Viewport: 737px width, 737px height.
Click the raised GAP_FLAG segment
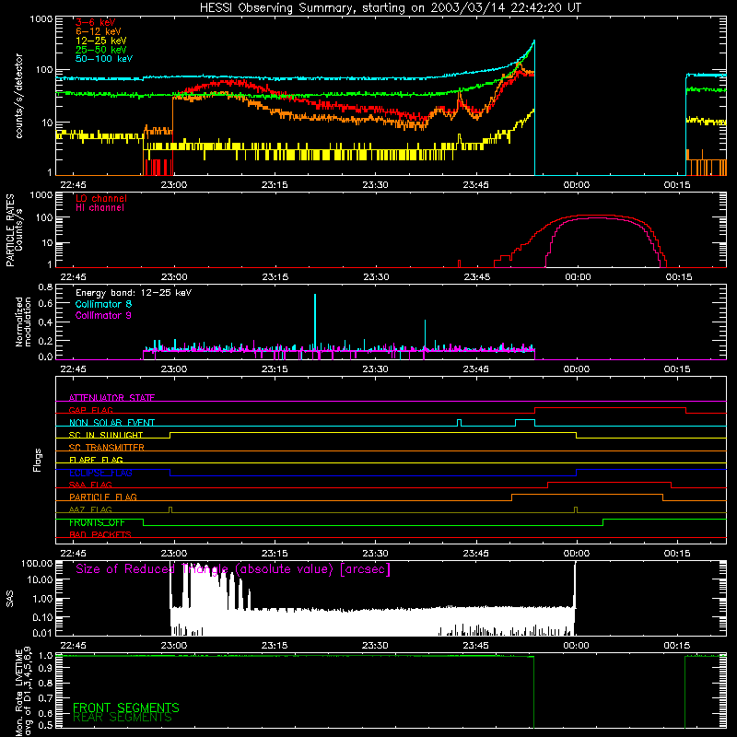[x=610, y=407]
